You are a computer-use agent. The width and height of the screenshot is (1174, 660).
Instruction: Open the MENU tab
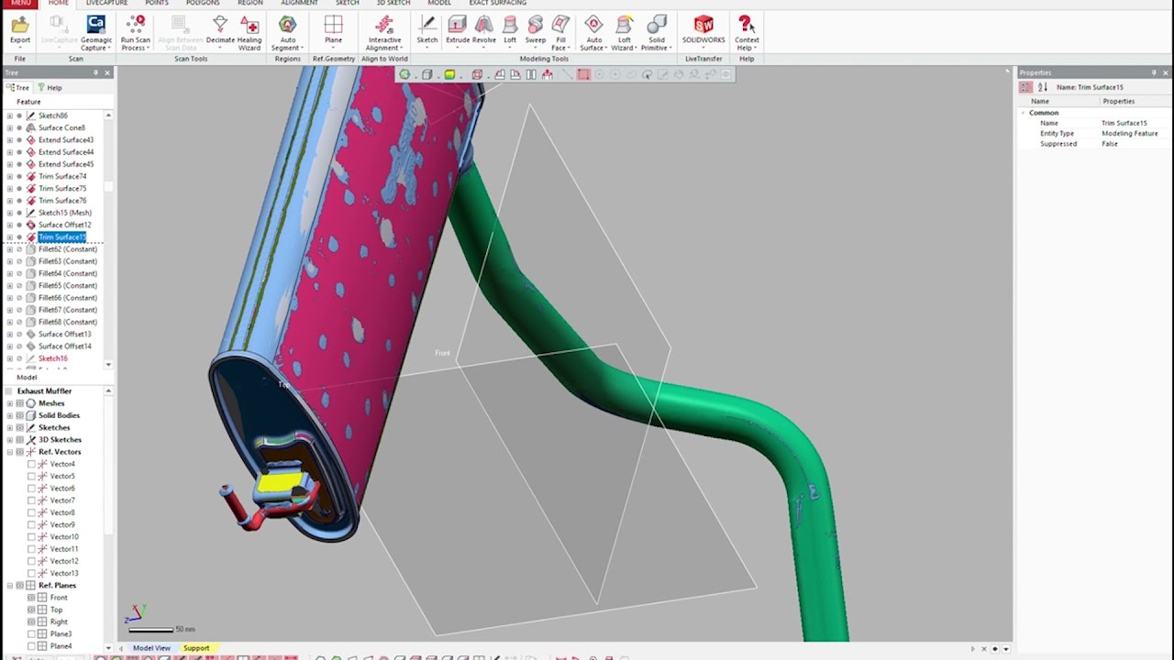(19, 3)
